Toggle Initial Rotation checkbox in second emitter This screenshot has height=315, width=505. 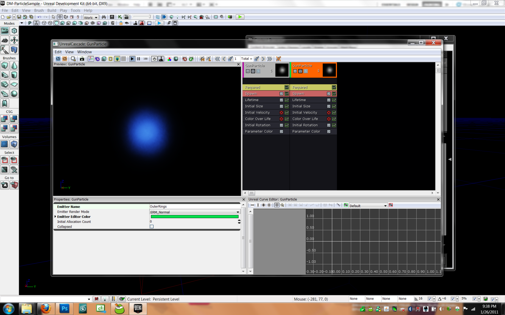(329, 125)
